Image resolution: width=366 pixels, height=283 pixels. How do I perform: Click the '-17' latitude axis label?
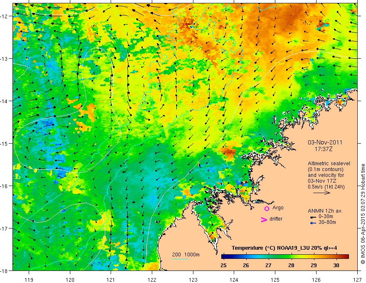tap(5, 228)
